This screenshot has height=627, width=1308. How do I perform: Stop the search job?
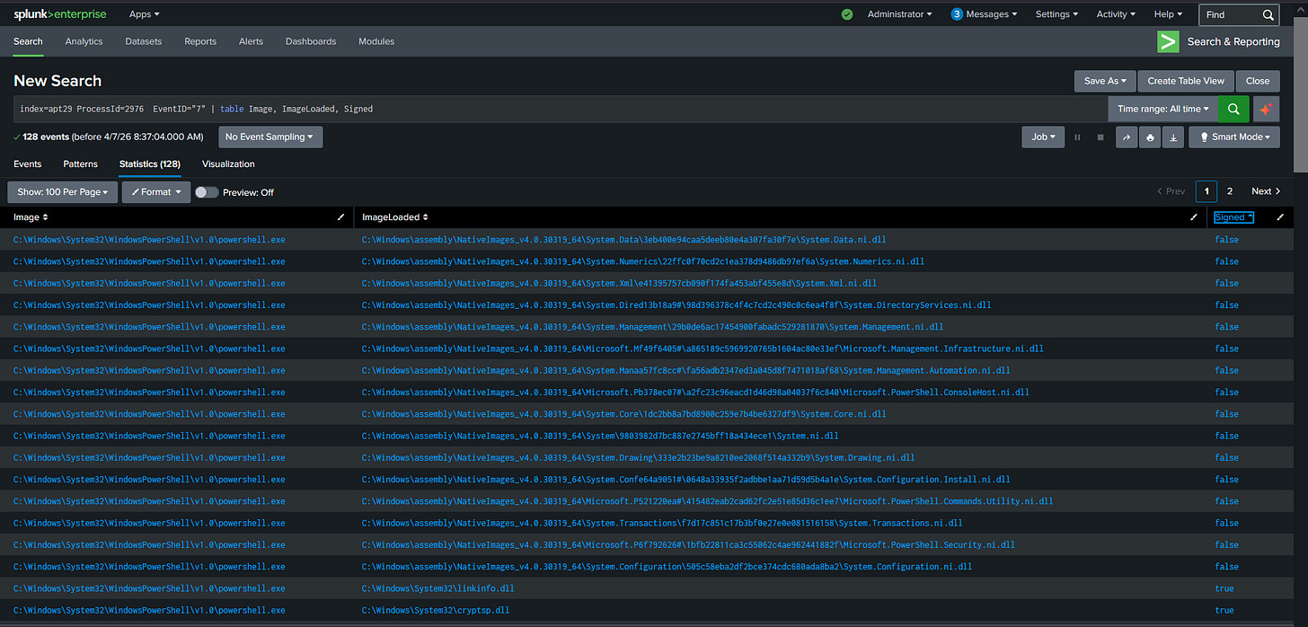click(x=1100, y=137)
